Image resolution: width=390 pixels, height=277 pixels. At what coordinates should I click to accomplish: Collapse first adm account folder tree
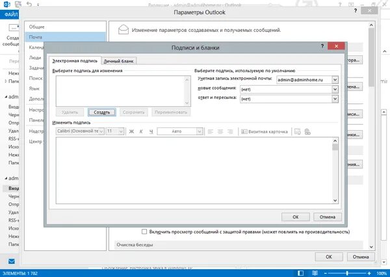(x=6, y=97)
